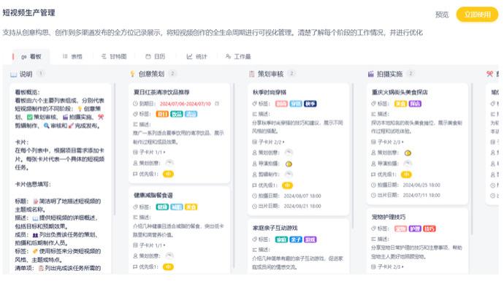Click the 拍摄实施 column vertical scrollbar
The image size is (504, 284).
click(x=472, y=159)
